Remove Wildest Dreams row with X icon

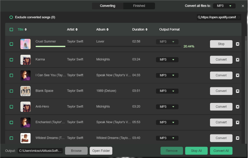pos(237,138)
